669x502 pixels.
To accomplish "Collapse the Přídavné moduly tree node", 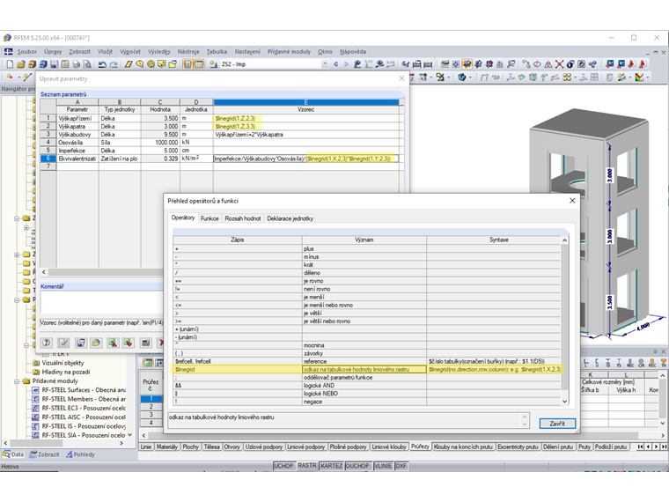I will pyautogui.click(x=17, y=381).
